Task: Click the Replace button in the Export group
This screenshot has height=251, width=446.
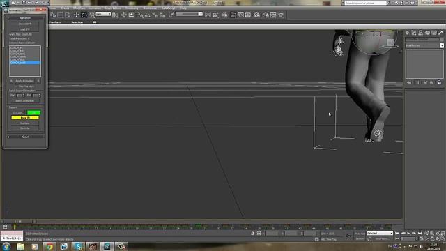Action: pyautogui.click(x=25, y=123)
